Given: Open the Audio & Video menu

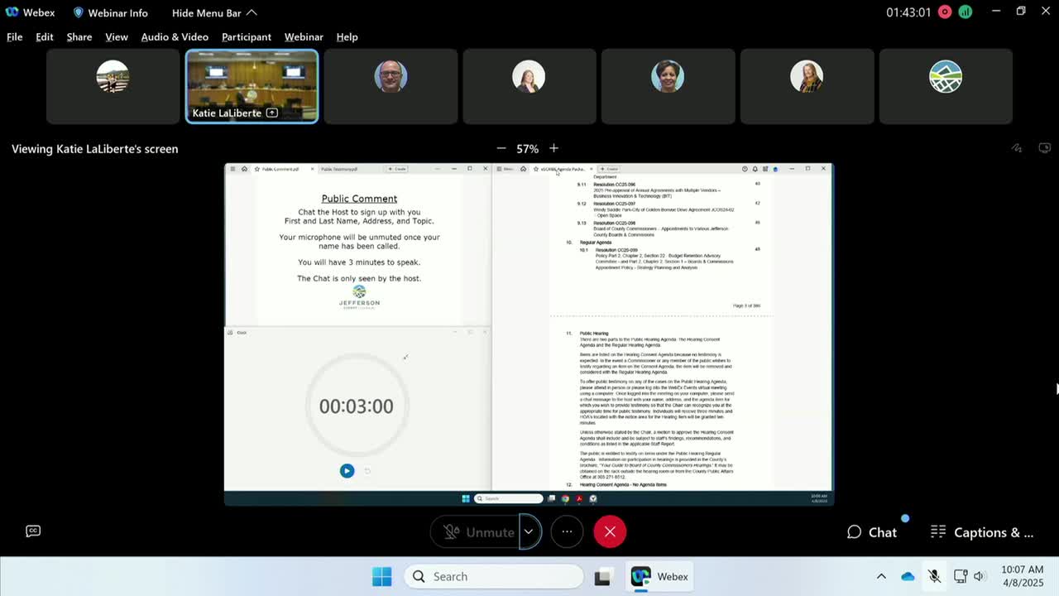Looking at the screenshot, I should point(175,36).
